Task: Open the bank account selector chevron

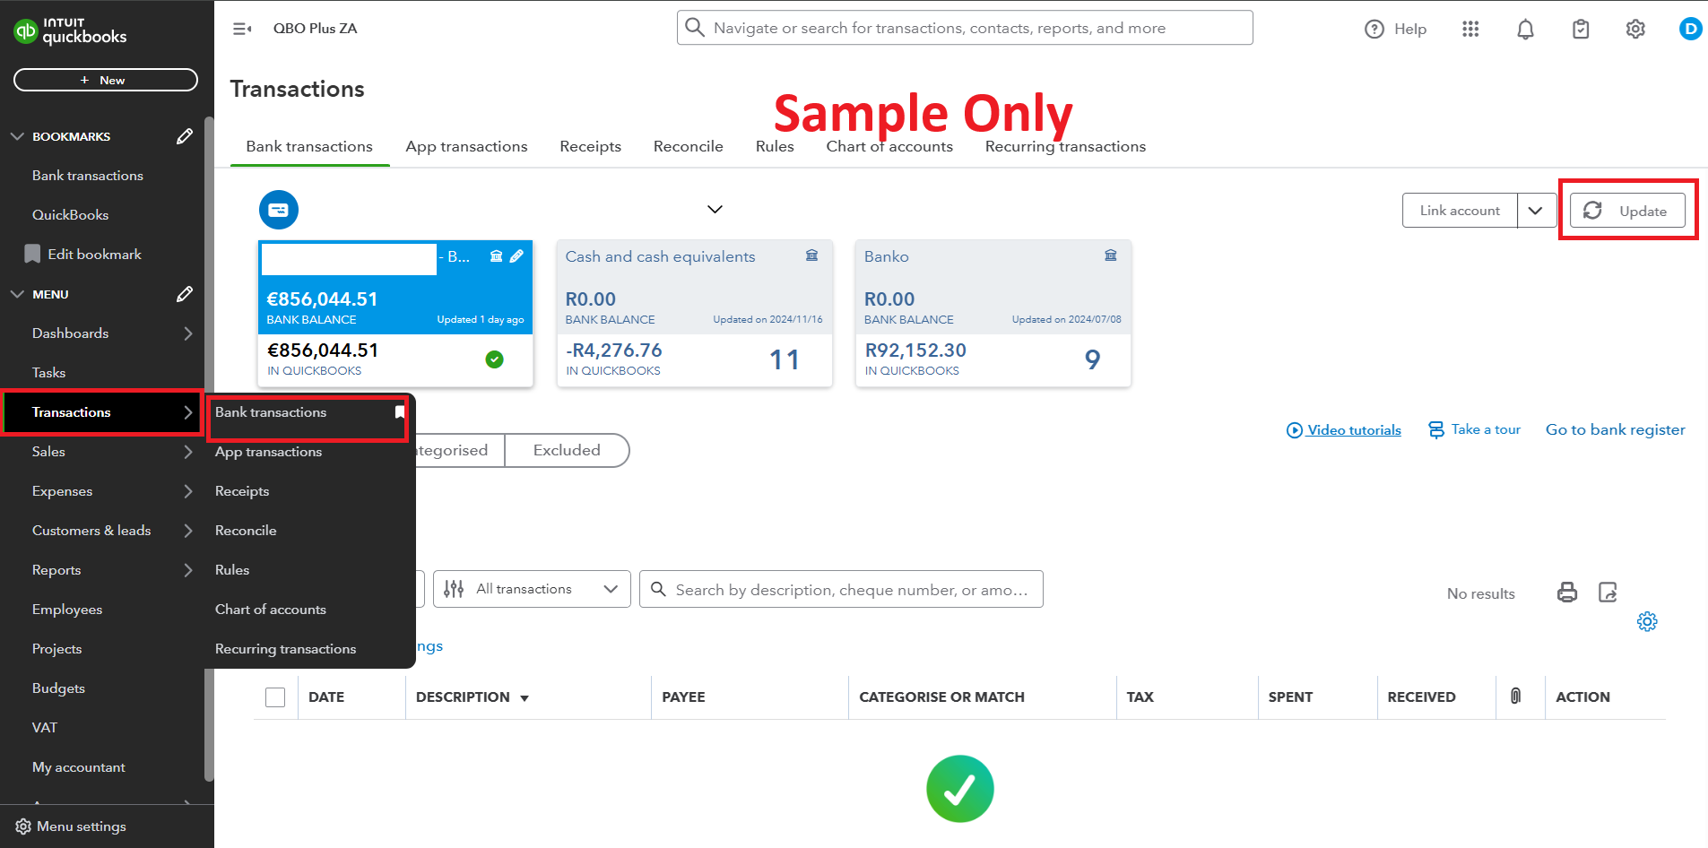Action: click(x=715, y=210)
